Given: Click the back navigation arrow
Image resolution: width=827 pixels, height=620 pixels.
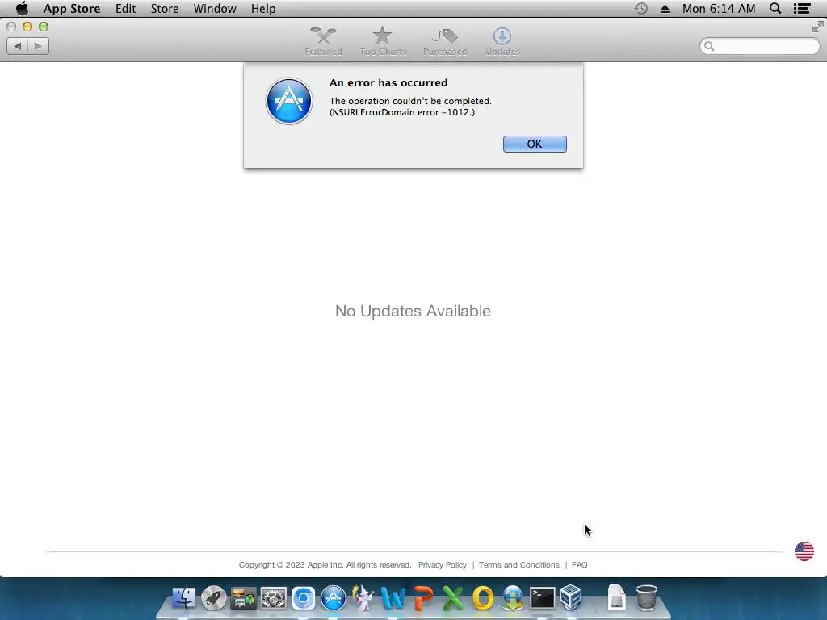Looking at the screenshot, I should click(18, 46).
